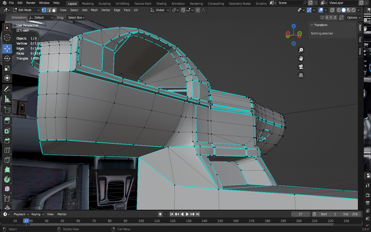Image resolution: width=371 pixels, height=232 pixels.
Task: Open the Edit Mode dropdown
Action: 26,10
